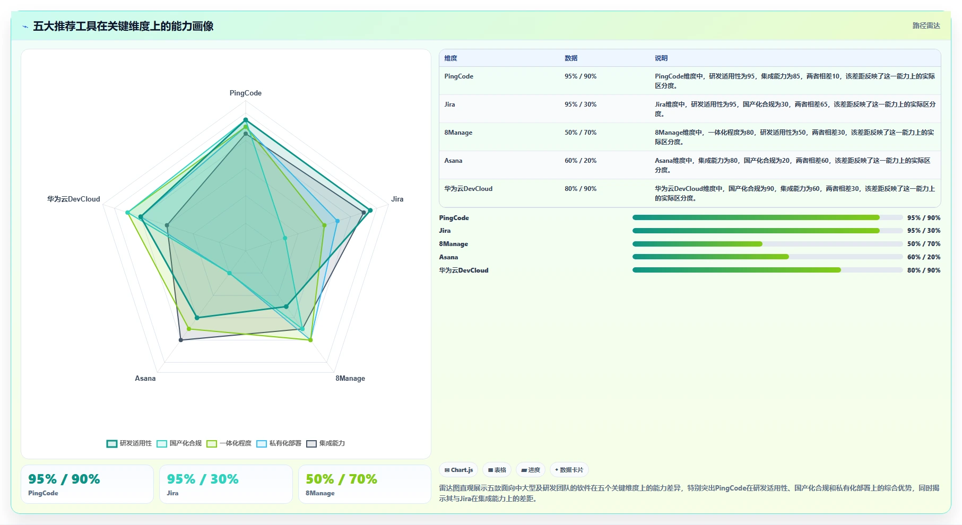Click the Asana axis label on the radar chart

click(x=145, y=378)
